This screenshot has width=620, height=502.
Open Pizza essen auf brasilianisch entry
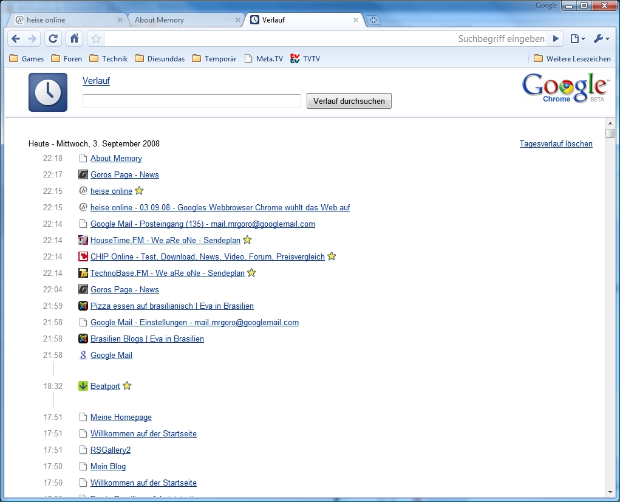tap(172, 306)
